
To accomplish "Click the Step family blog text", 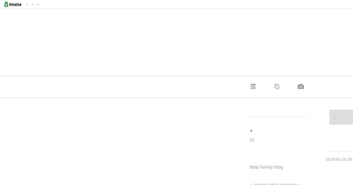I will point(266,167).
